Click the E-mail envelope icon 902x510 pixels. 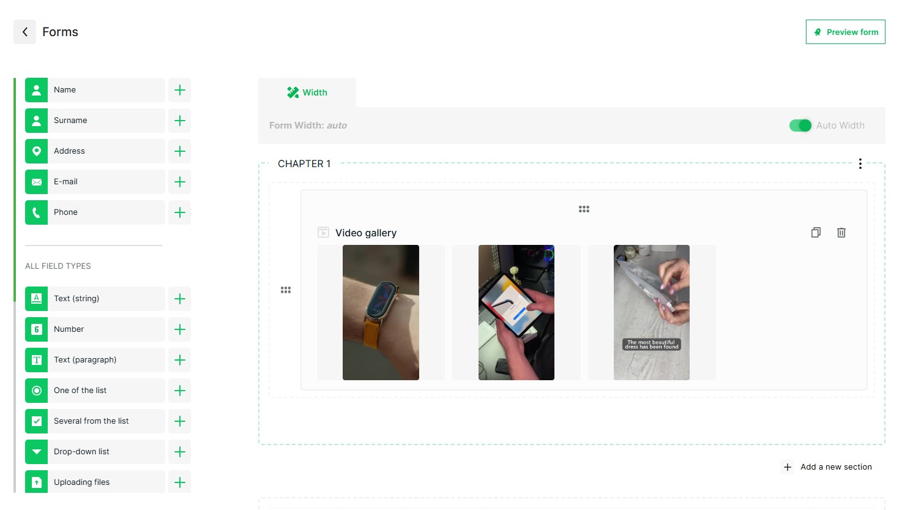coord(37,182)
